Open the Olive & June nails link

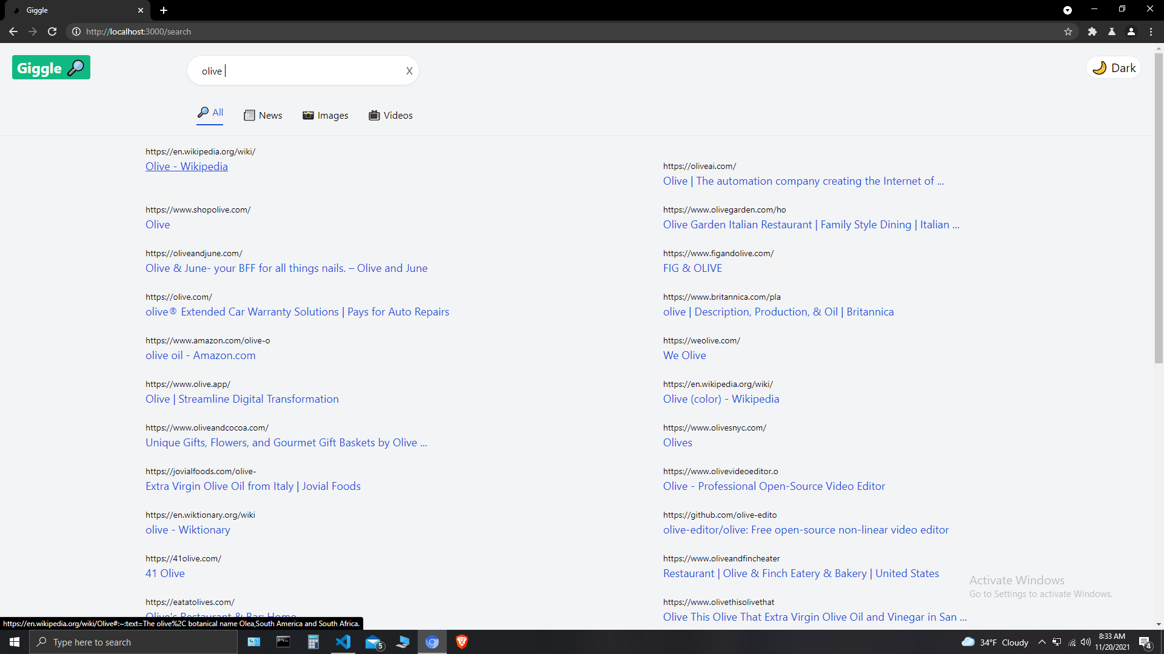point(286,268)
